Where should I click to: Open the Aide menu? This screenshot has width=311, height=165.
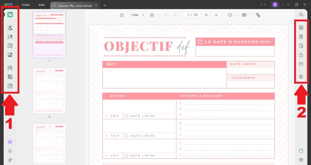pyautogui.click(x=41, y=5)
